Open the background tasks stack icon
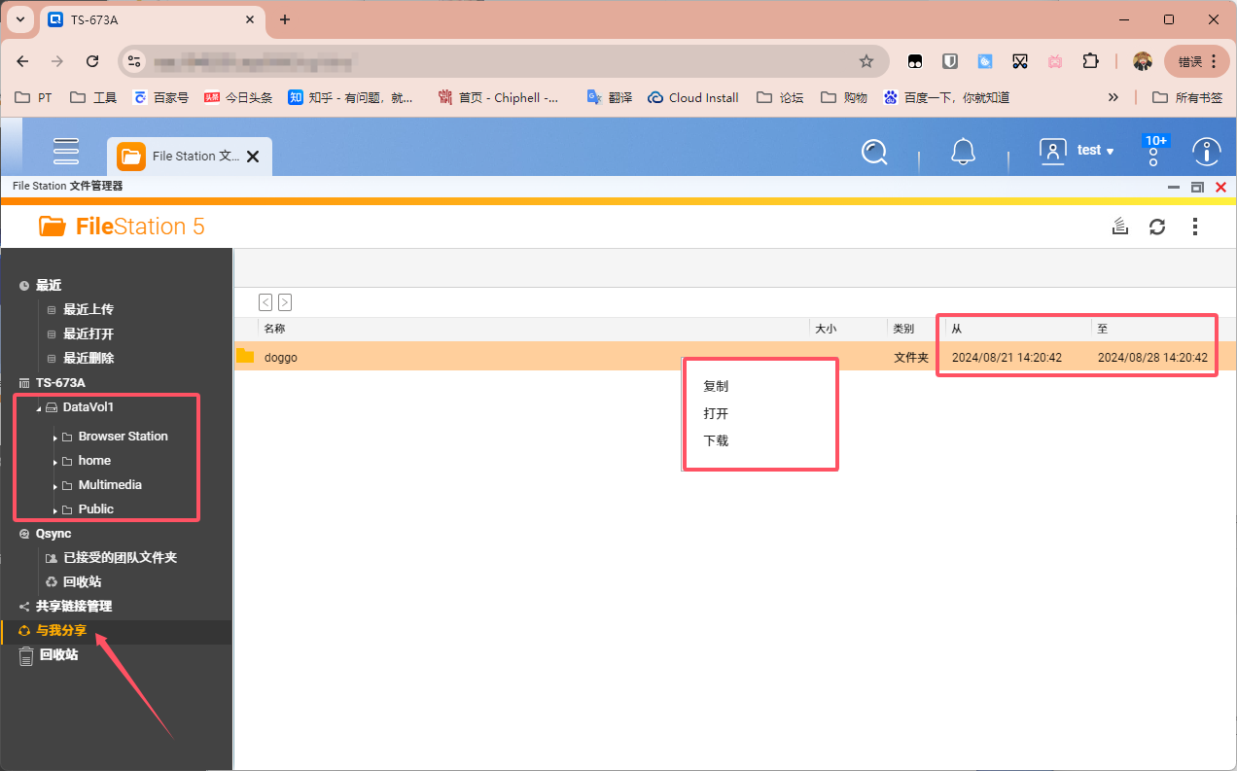 (1120, 227)
